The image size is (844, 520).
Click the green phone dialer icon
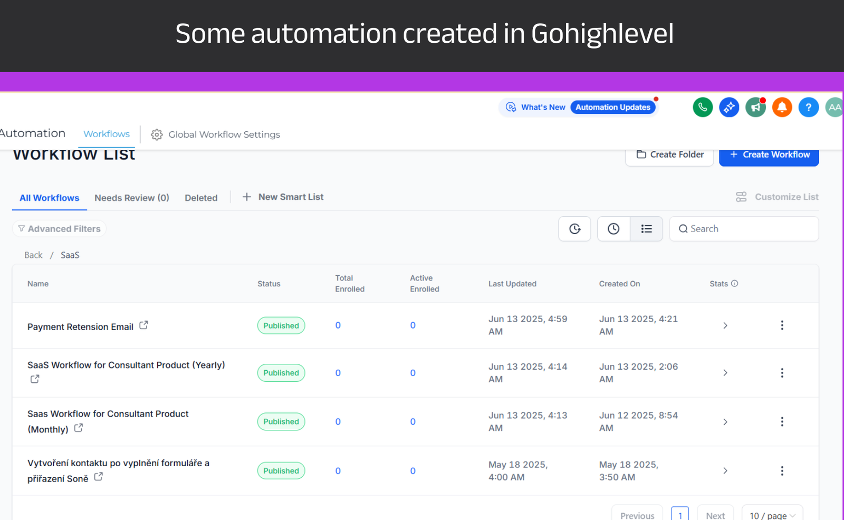(703, 108)
